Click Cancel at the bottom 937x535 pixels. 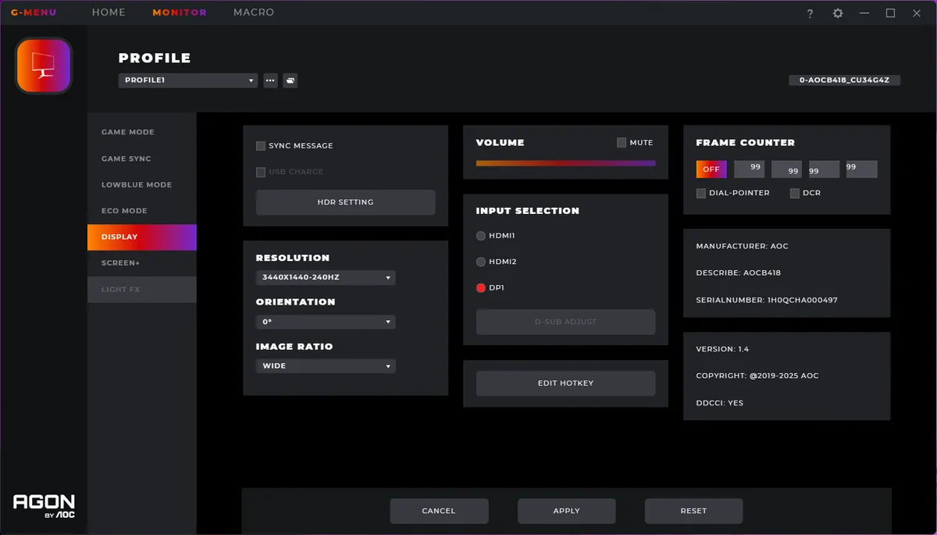pos(439,511)
